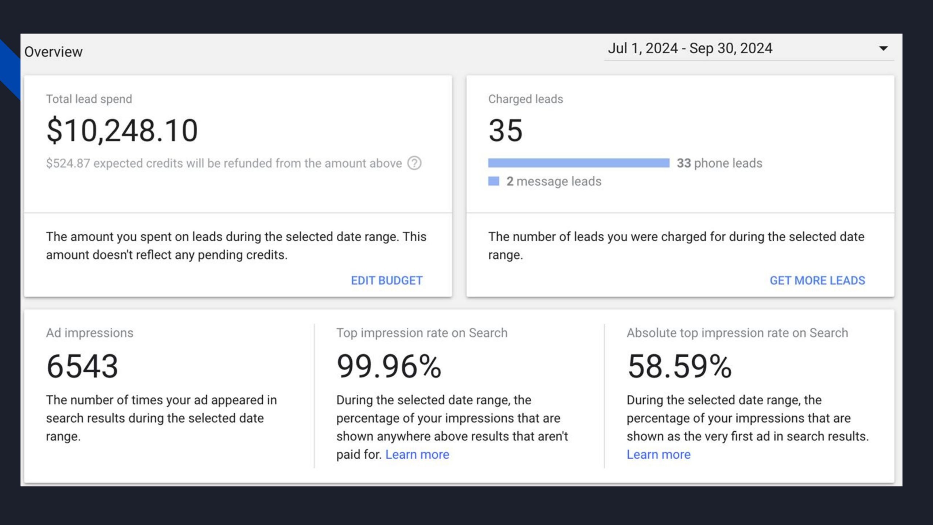The image size is (933, 525).
Task: Open Learn more under Top impression rate
Action: pyautogui.click(x=417, y=455)
